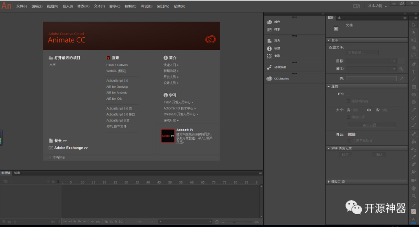The width and height of the screenshot is (420, 227).
Task: Open the timeline panel options menu
Action: [260, 173]
